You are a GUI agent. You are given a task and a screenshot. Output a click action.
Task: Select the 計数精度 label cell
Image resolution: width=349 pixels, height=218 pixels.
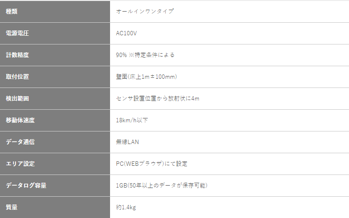point(55,55)
